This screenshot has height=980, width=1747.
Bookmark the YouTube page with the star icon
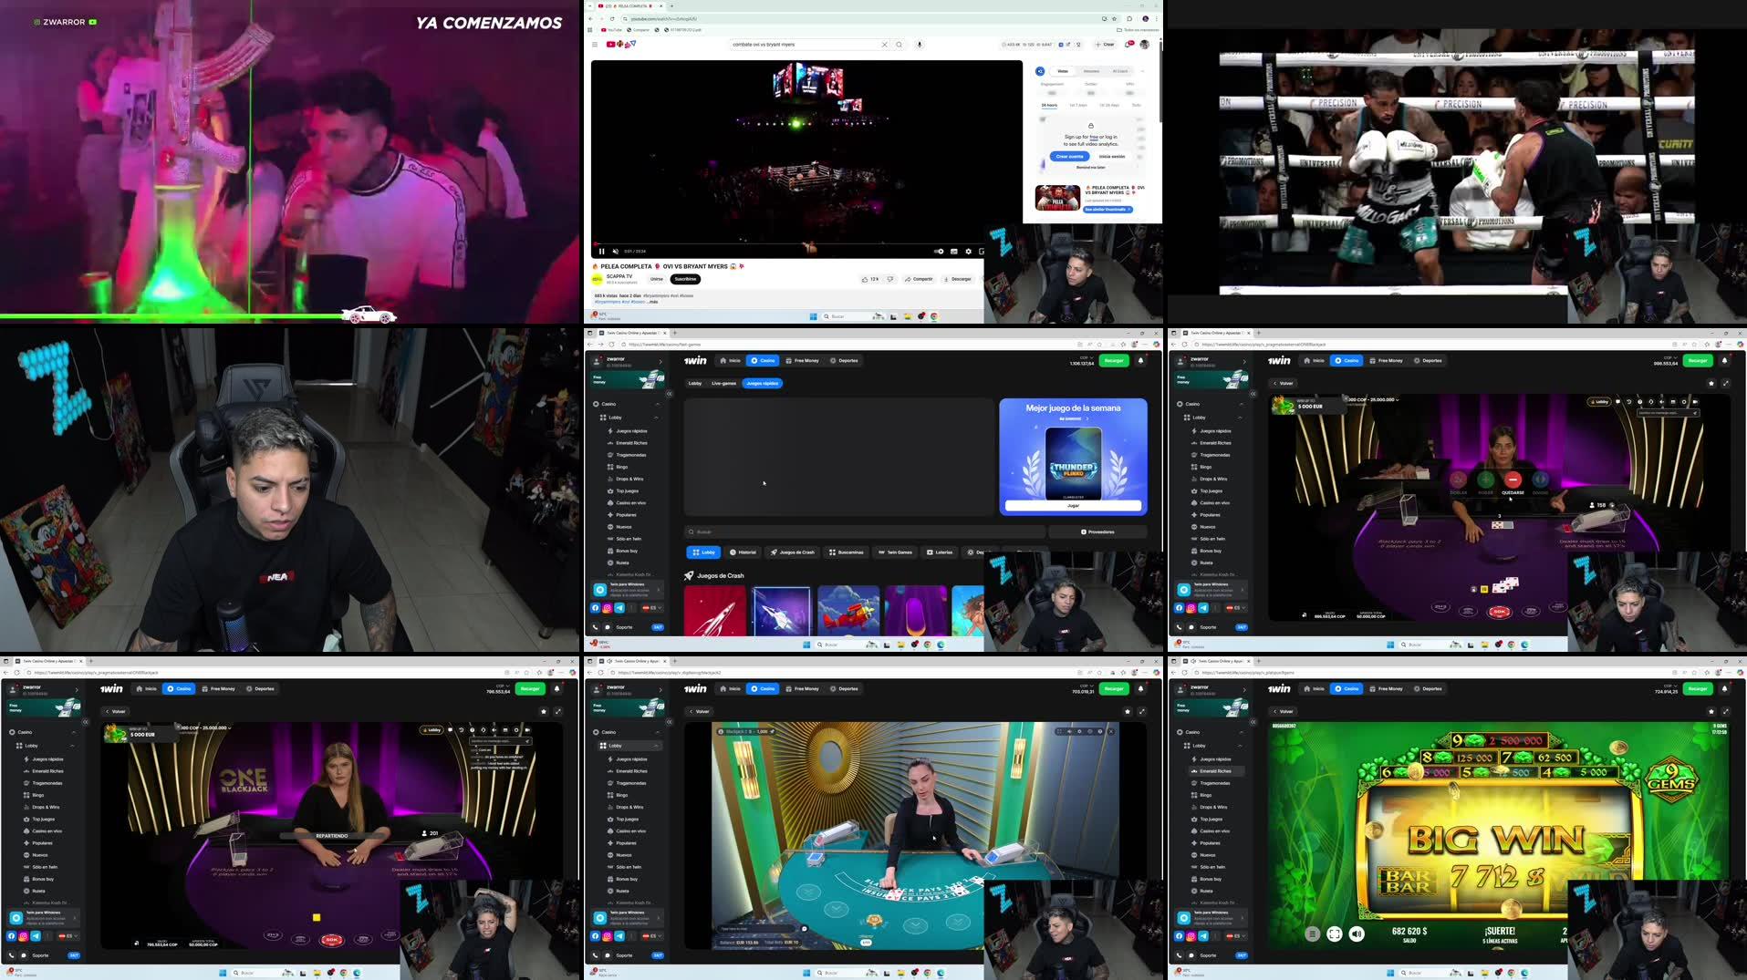click(1114, 18)
